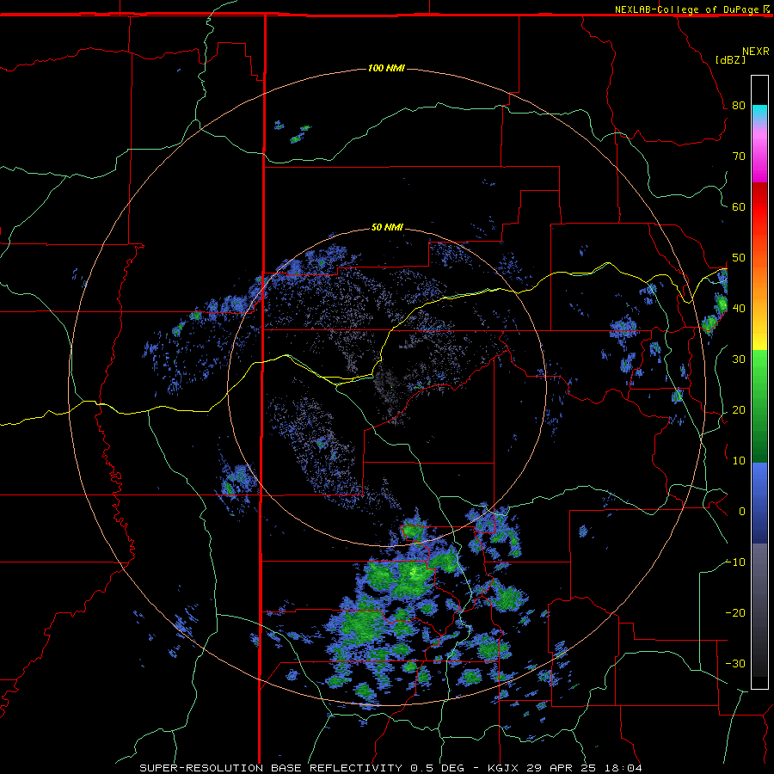Screen dimensions: 774x774
Task: Click the 50 value on dBZ scale
Action: point(739,258)
